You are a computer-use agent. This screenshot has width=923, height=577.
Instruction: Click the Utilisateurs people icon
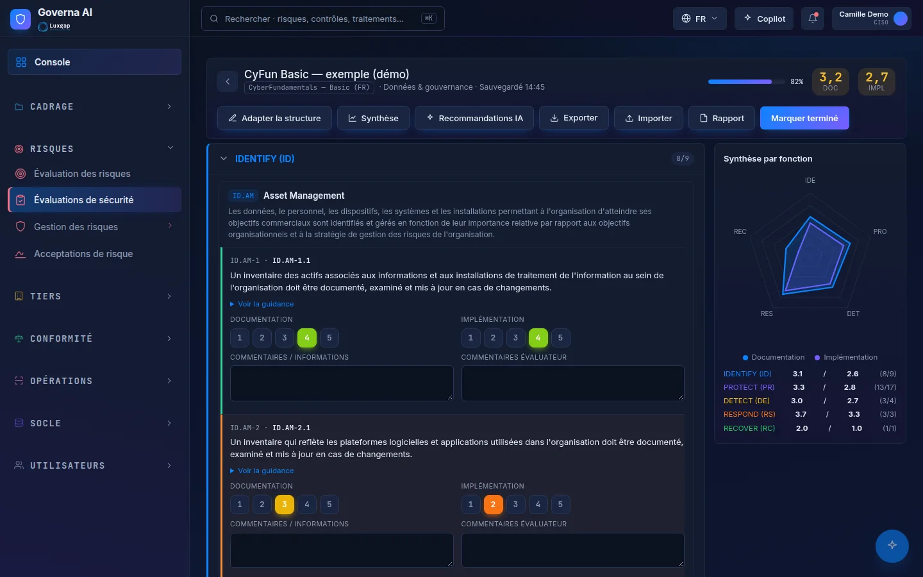(19, 465)
